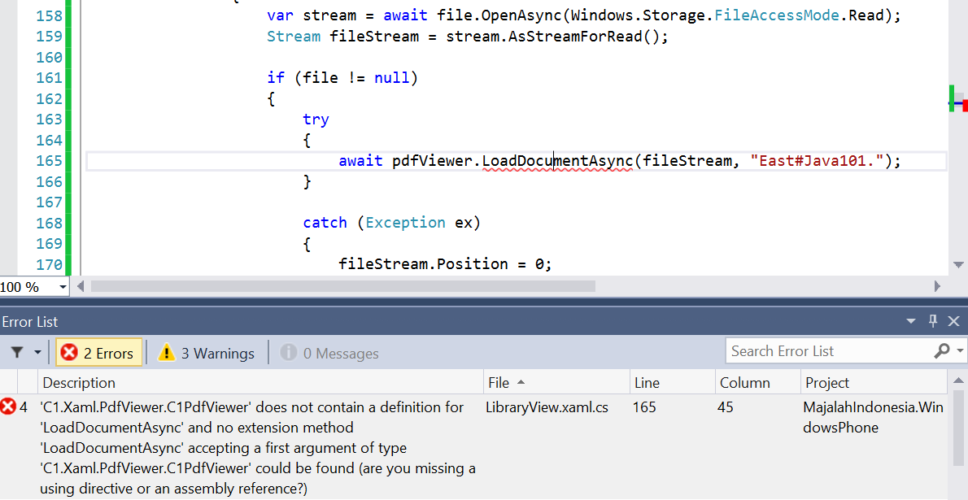Click the MajalahIndonesia.WindowsPhone project cell
This screenshot has height=500, width=968.
click(873, 417)
